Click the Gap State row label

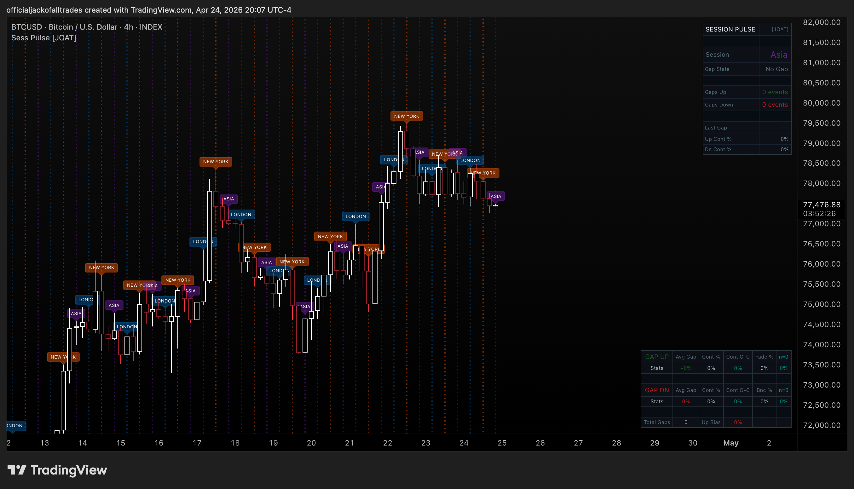point(717,69)
